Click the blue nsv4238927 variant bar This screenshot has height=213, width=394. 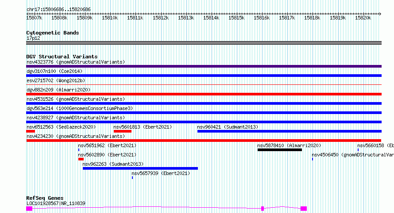204,122
